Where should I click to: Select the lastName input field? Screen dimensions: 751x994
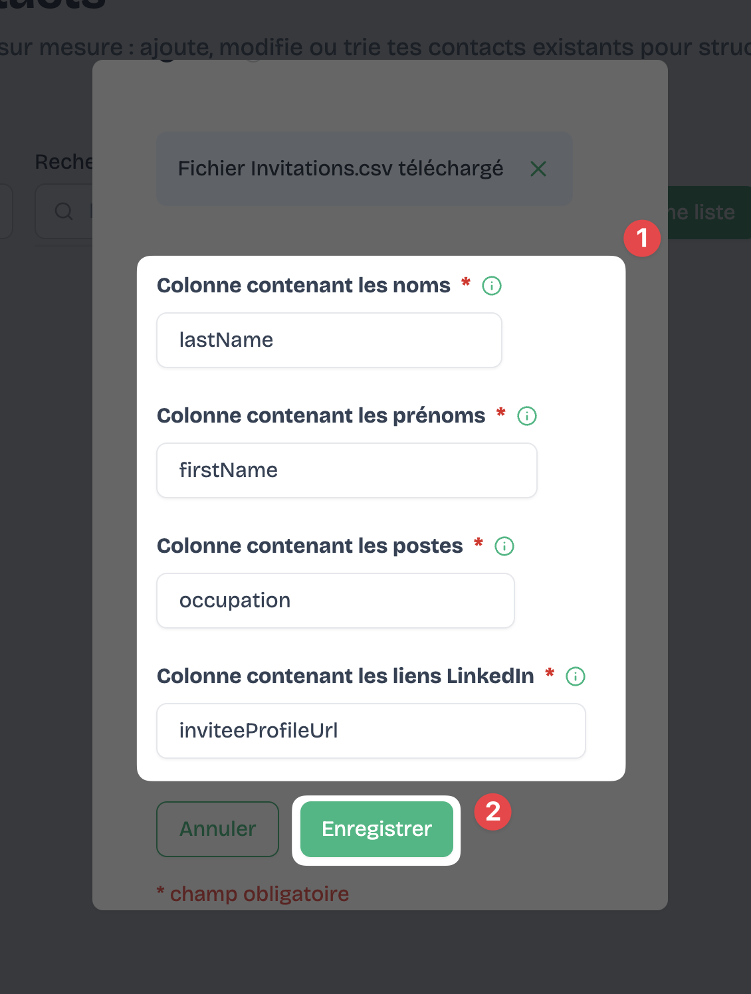329,340
